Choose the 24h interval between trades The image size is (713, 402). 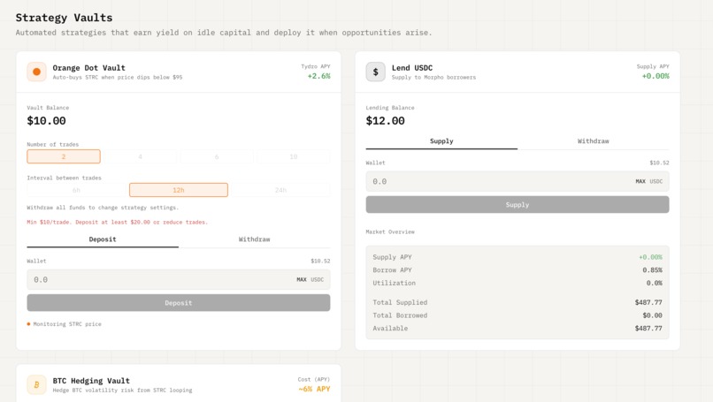coord(280,190)
